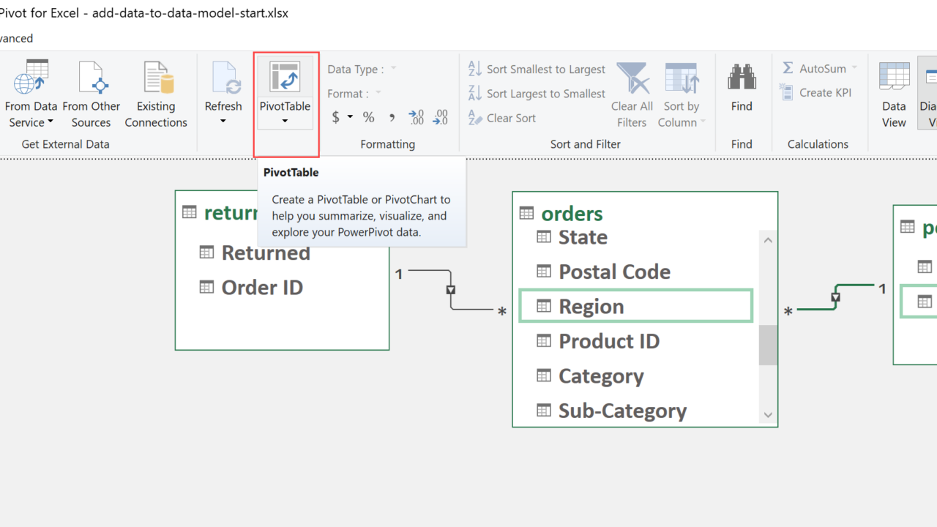
Task: Click the orders table scrollbar down arrow
Action: pos(768,415)
